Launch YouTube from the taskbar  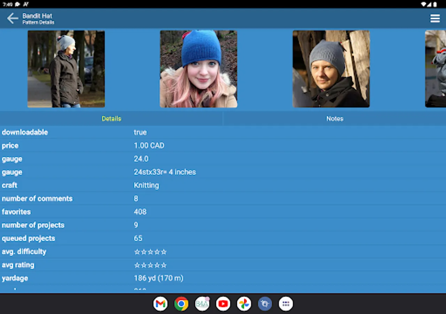point(223,304)
